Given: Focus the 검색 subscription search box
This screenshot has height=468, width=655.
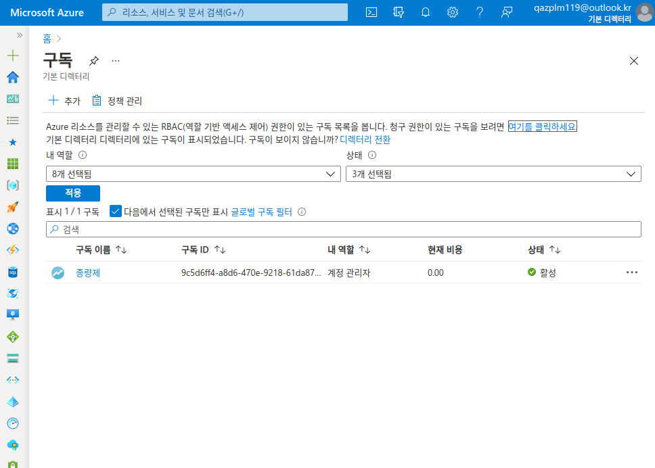Looking at the screenshot, I should (343, 229).
